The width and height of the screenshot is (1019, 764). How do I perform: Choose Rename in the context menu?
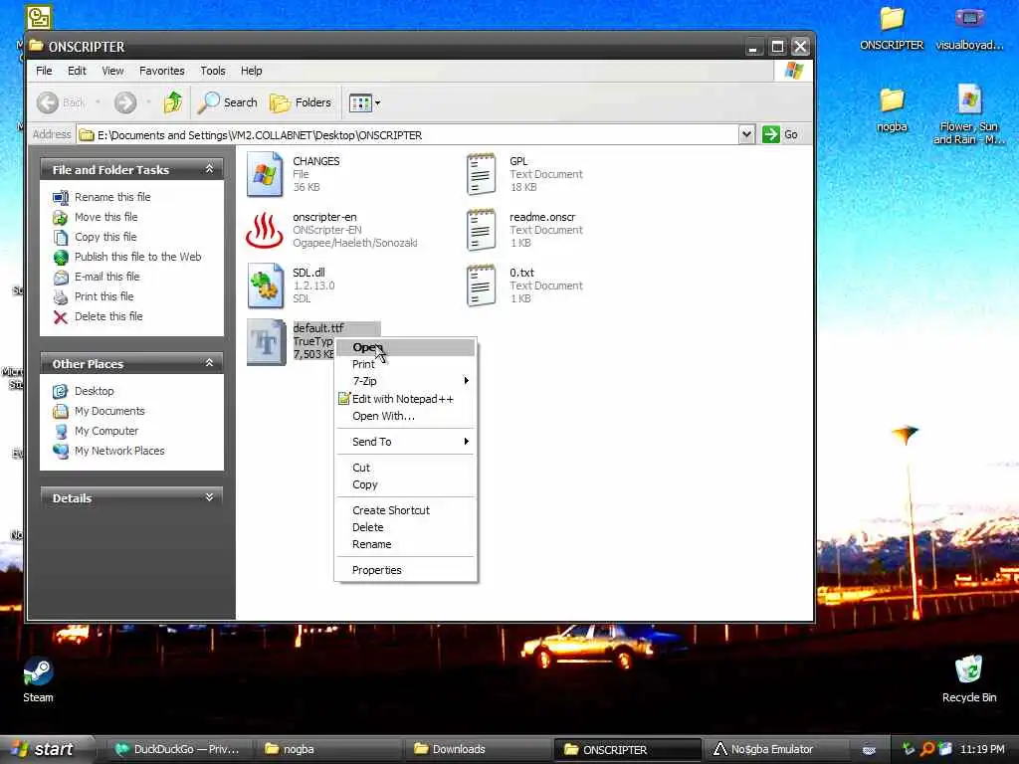pyautogui.click(x=406, y=544)
